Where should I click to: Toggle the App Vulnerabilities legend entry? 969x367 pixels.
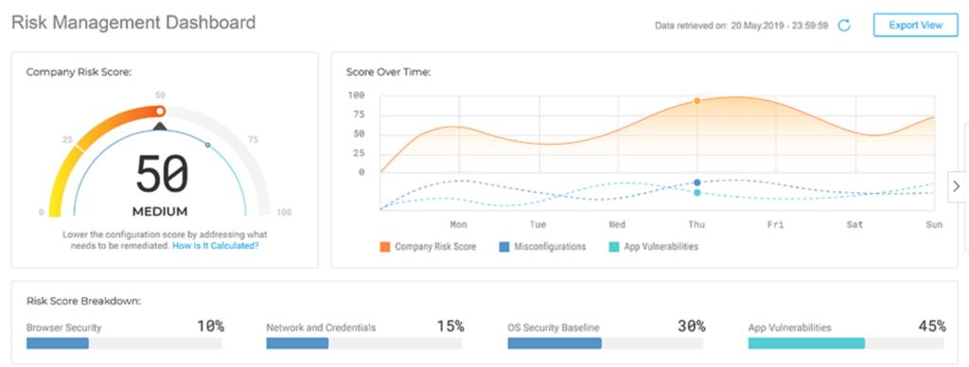pyautogui.click(x=653, y=247)
